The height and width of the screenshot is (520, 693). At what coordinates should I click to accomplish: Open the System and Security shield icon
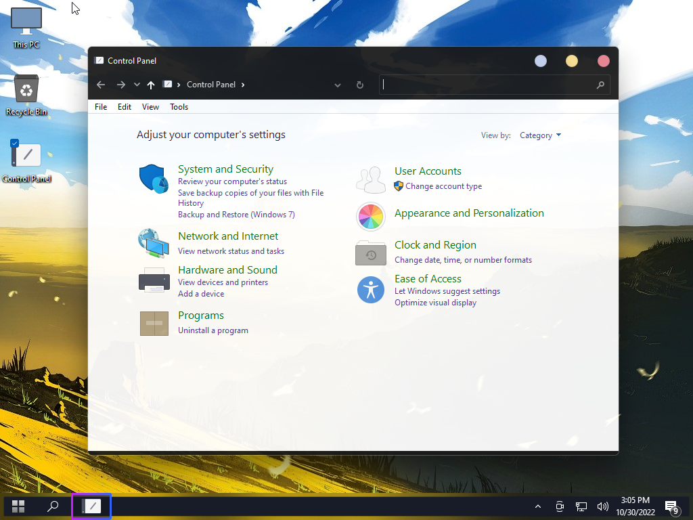point(154,179)
